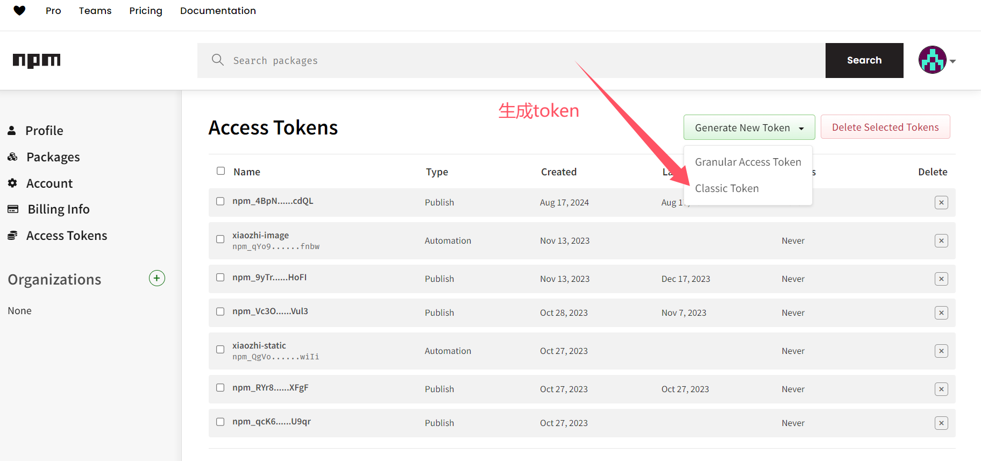981x461 pixels.
Task: Check the select-all tokens checkbox
Action: [221, 171]
